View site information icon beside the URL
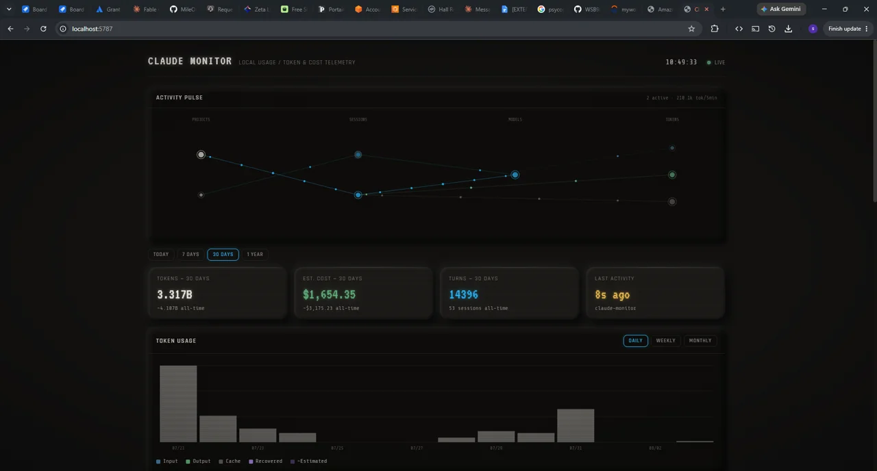Screen dimensions: 877x471 pos(63,29)
